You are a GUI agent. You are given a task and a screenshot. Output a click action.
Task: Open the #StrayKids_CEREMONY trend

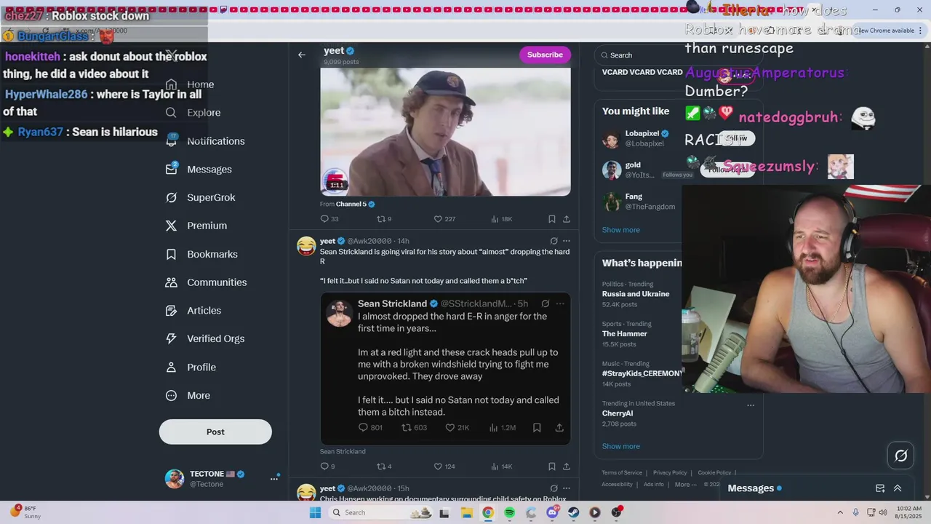642,373
